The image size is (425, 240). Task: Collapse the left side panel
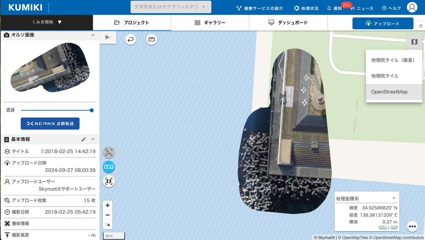coord(108,37)
